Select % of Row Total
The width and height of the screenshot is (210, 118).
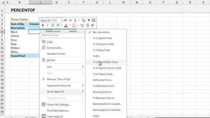coord(101,50)
